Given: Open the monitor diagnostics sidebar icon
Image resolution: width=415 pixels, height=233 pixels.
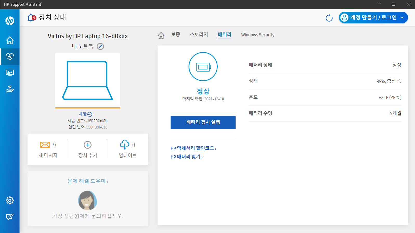Looking at the screenshot, I should [10, 73].
